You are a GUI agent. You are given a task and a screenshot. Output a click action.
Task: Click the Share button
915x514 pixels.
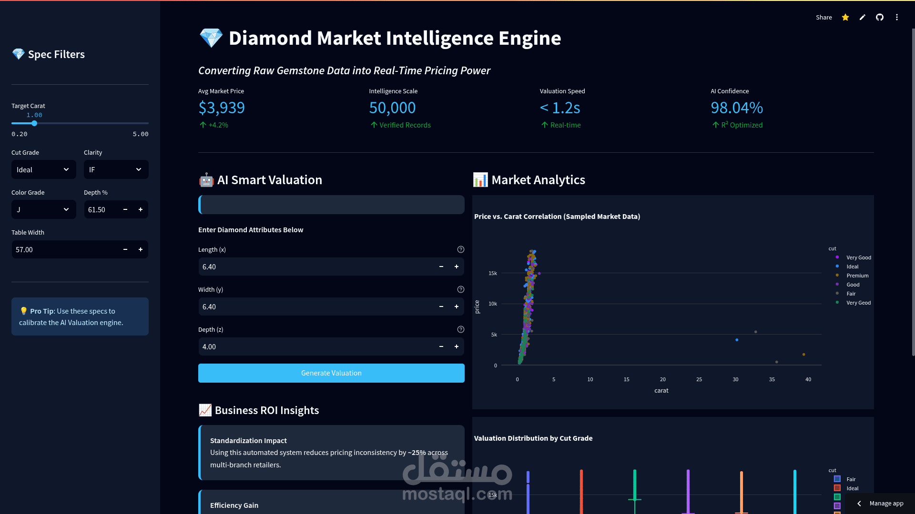pyautogui.click(x=823, y=17)
